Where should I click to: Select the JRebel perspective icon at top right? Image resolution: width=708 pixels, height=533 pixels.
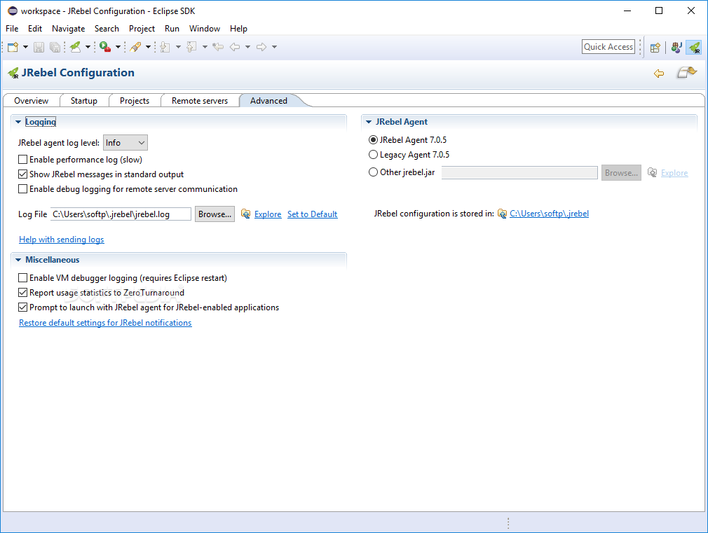click(694, 48)
